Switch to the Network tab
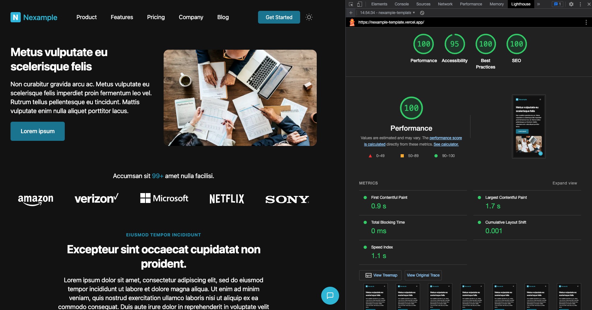 pos(445,4)
